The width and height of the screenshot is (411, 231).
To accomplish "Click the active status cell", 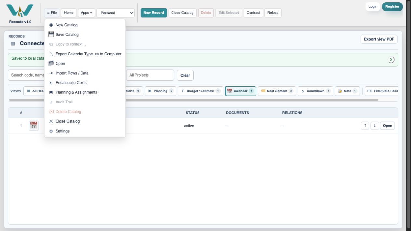I will [x=189, y=126].
